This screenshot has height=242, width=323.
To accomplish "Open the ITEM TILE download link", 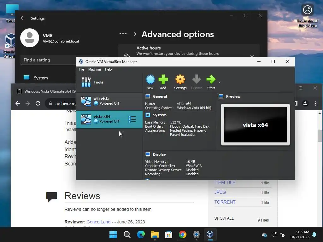I will (x=225, y=182).
